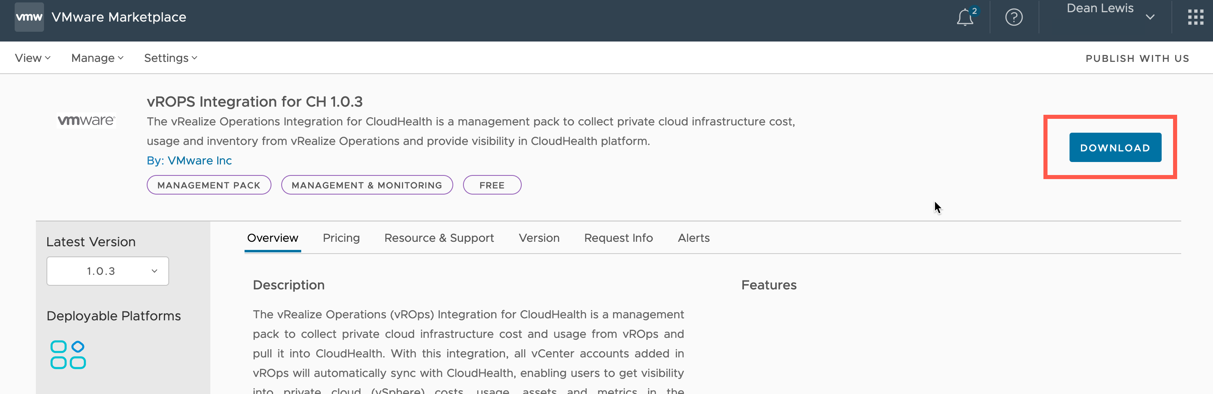Image resolution: width=1213 pixels, height=394 pixels.
Task: Switch to the Version tab
Action: [x=539, y=238]
